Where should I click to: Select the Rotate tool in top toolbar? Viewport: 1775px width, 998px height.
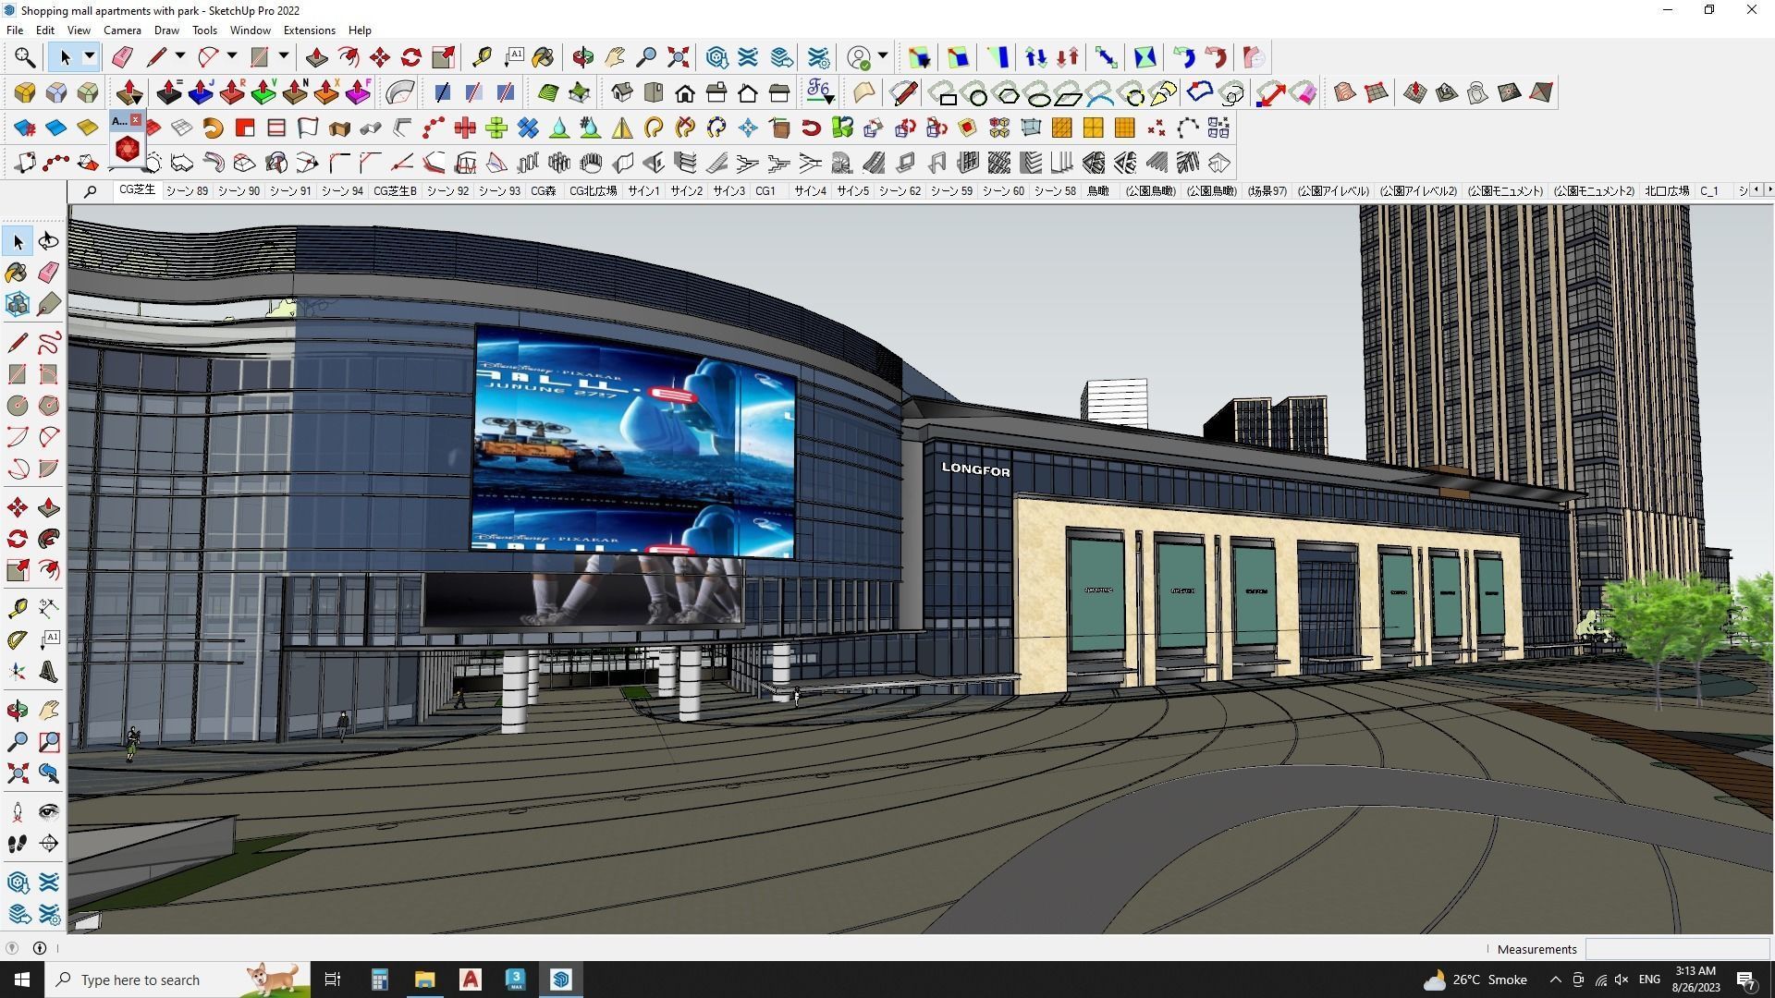click(x=411, y=57)
